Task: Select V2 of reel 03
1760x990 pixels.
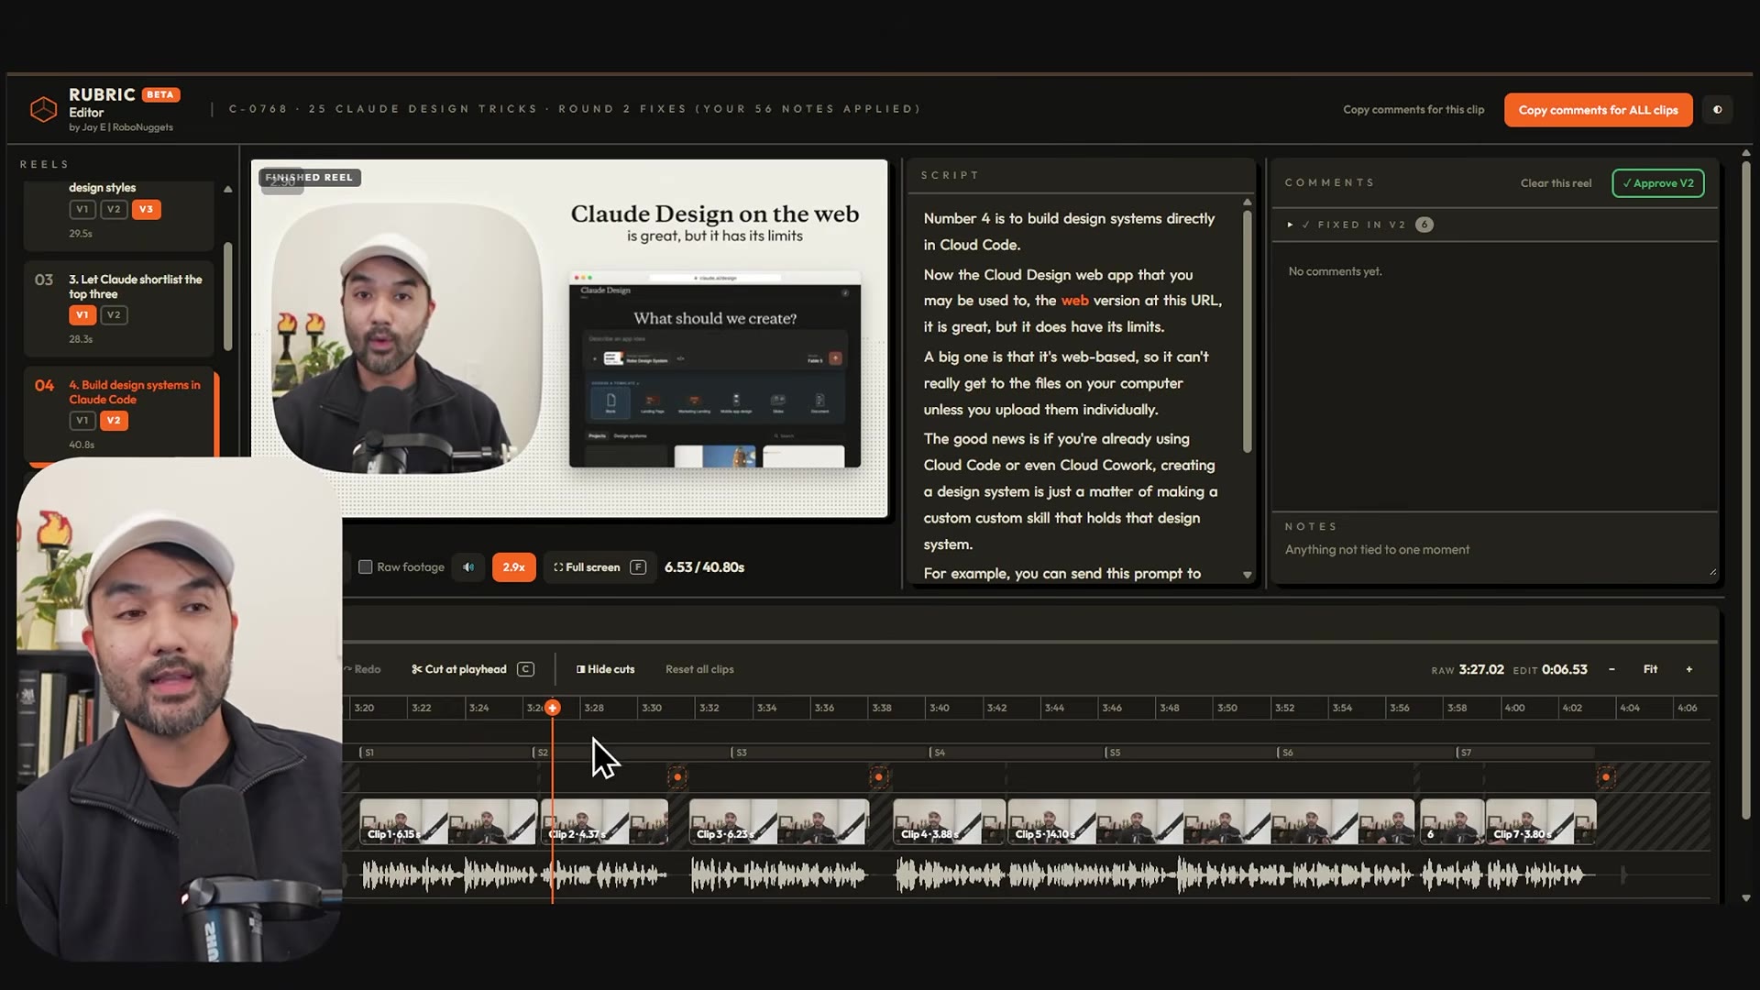Action: tap(114, 314)
